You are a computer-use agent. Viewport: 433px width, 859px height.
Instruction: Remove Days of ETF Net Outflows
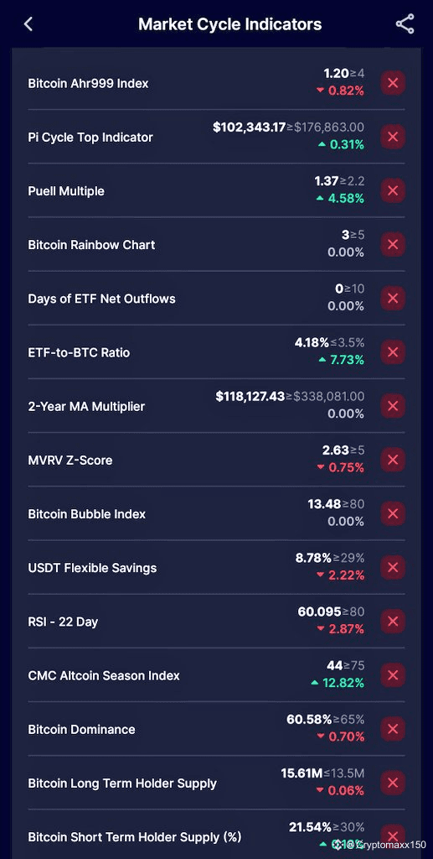coord(393,299)
